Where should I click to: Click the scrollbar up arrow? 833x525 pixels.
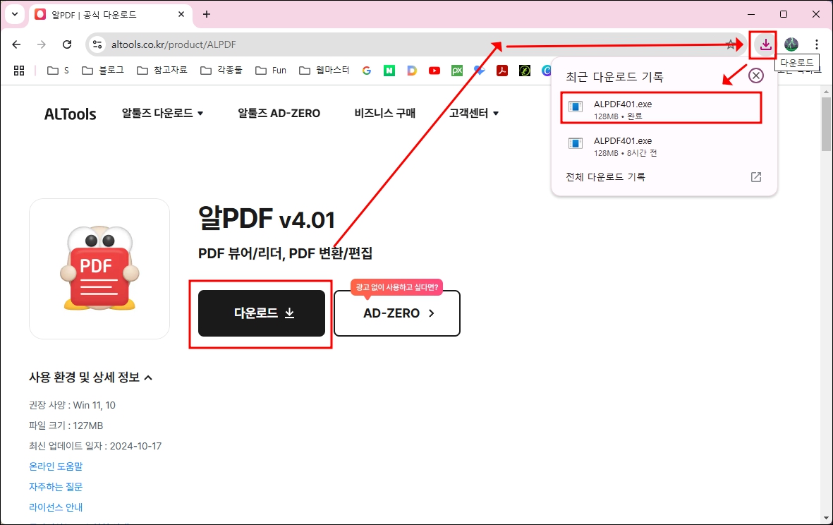click(x=826, y=92)
